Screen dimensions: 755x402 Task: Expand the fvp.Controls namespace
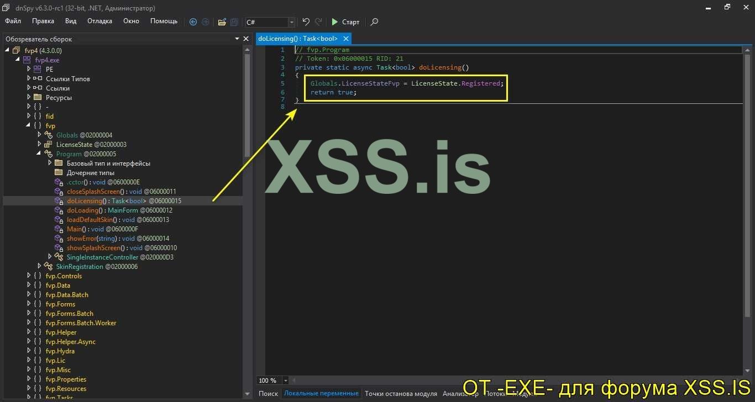pos(29,276)
